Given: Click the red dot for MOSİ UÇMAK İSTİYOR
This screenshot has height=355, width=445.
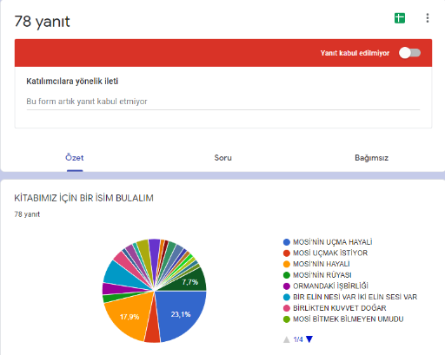Looking at the screenshot, I should point(287,253).
